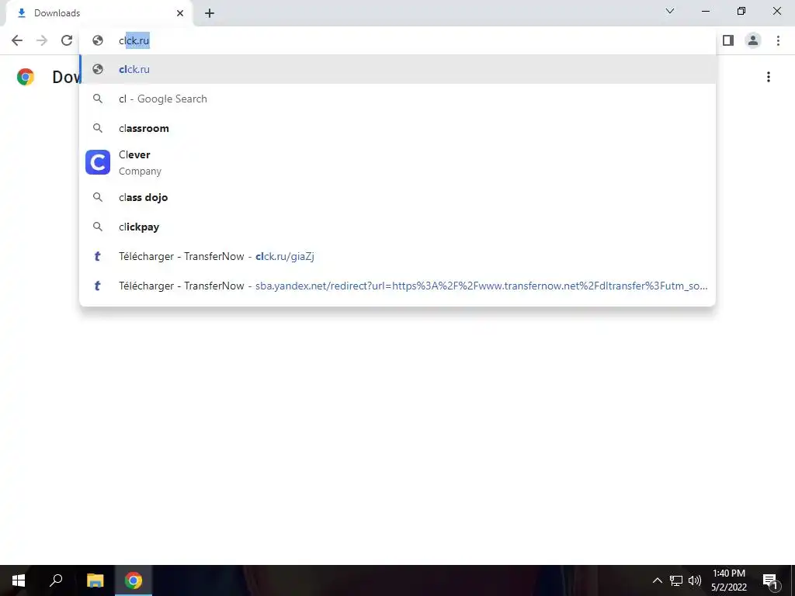Viewport: 795px width, 596px height.
Task: Click the globe icon in the clck.ru suggestion
Action: (98, 69)
